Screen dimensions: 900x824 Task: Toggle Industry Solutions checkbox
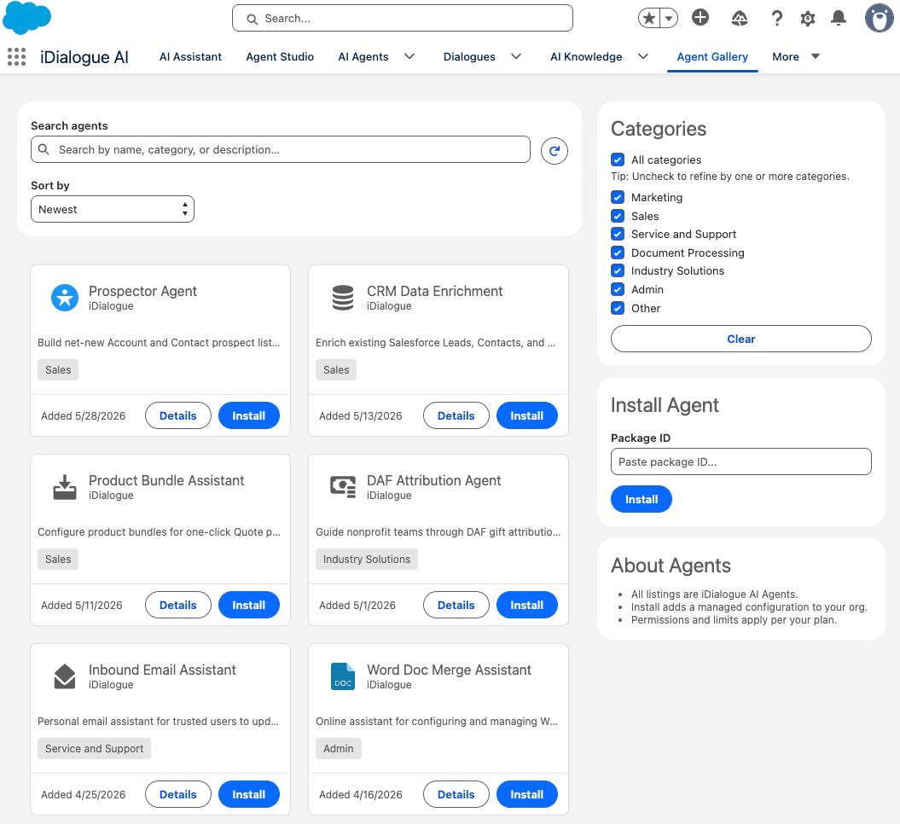(x=618, y=271)
